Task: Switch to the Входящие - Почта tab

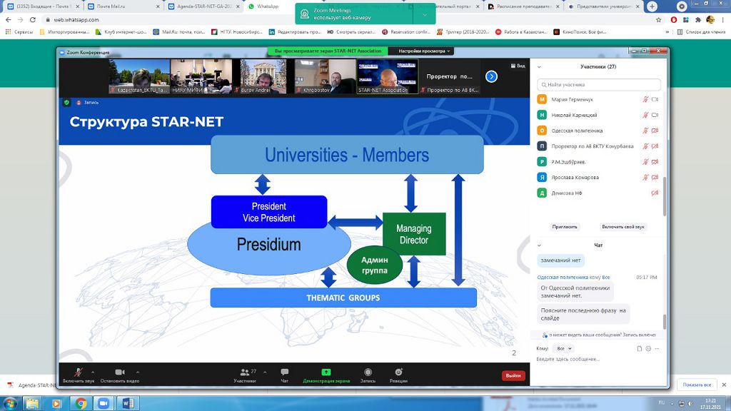Action: coord(43,6)
